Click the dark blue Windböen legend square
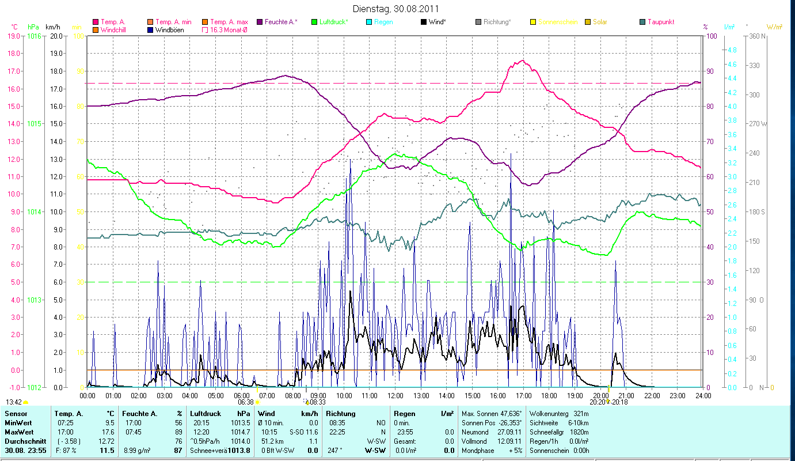The image size is (795, 461). point(150,30)
